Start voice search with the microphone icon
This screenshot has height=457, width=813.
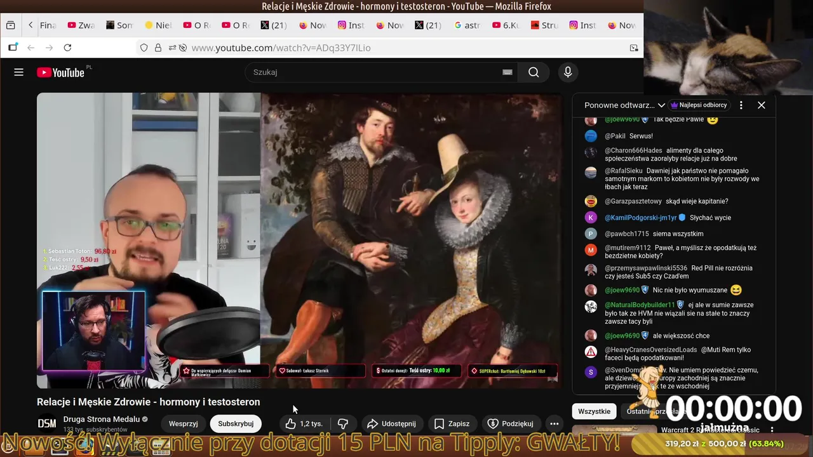tap(568, 72)
